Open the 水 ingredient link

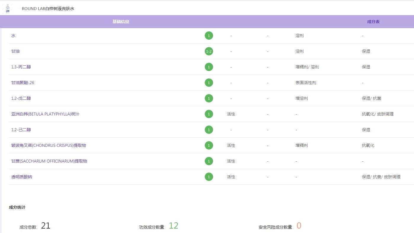click(13, 36)
